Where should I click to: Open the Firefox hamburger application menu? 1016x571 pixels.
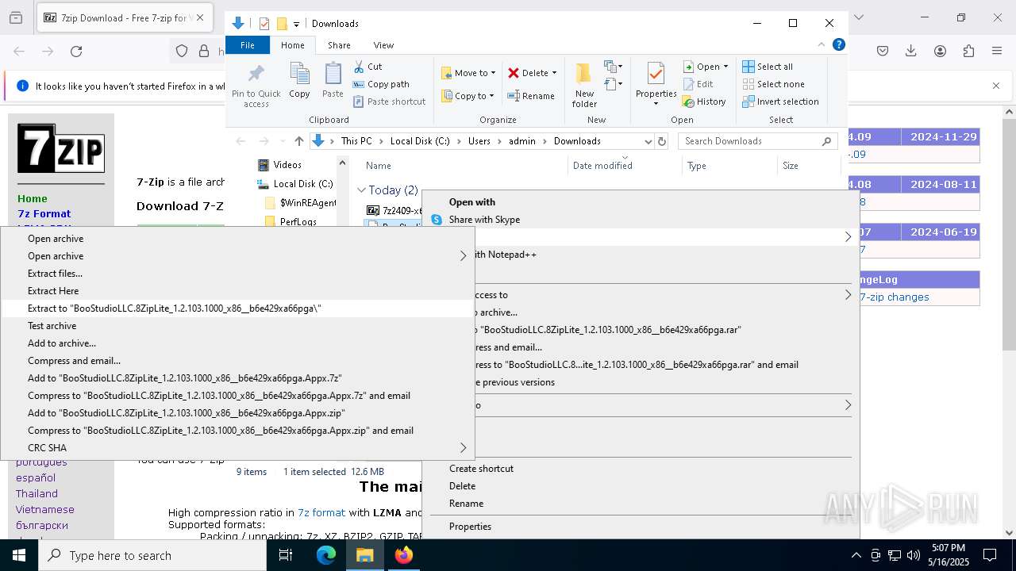coord(997,51)
